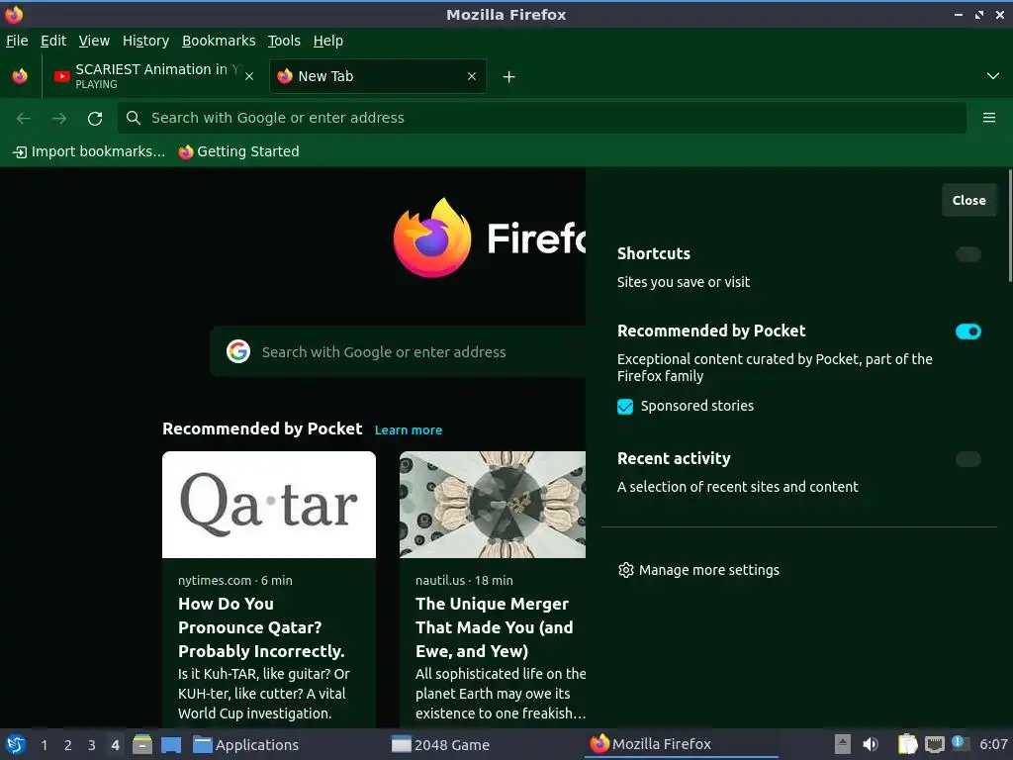
Task: Click the notification info tray icon
Action: point(960,743)
